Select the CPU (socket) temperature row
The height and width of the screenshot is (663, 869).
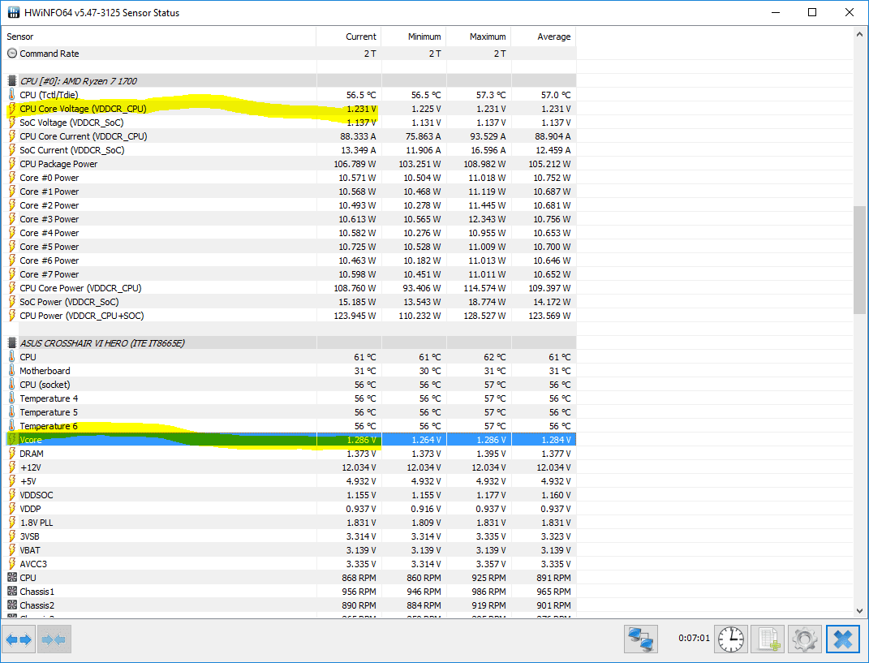tap(290, 385)
